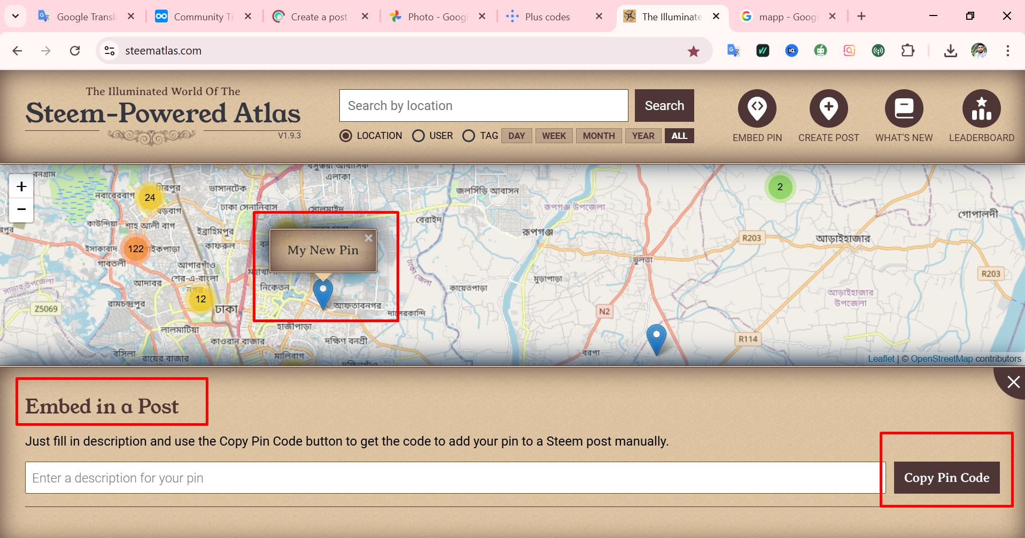Focus the pin description input field
The height and width of the screenshot is (538, 1025).
click(x=455, y=478)
